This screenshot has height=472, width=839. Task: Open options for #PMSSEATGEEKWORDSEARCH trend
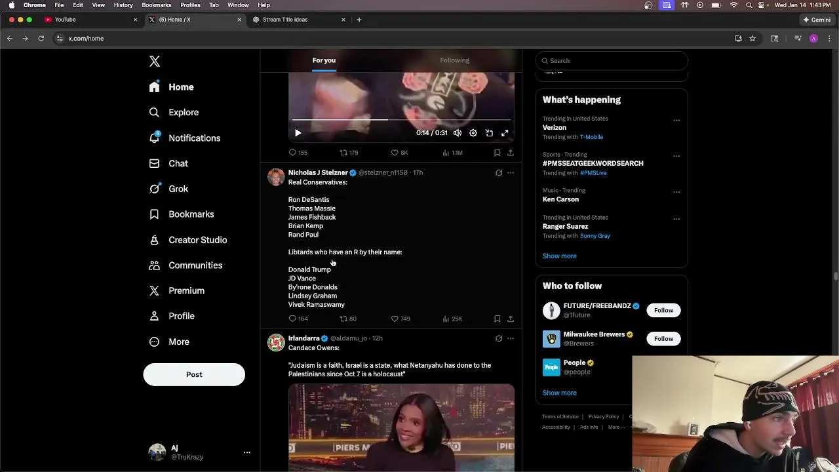[676, 156]
